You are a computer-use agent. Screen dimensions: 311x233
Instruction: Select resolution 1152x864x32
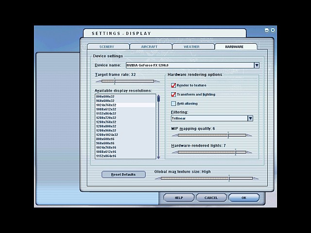(x=125, y=114)
